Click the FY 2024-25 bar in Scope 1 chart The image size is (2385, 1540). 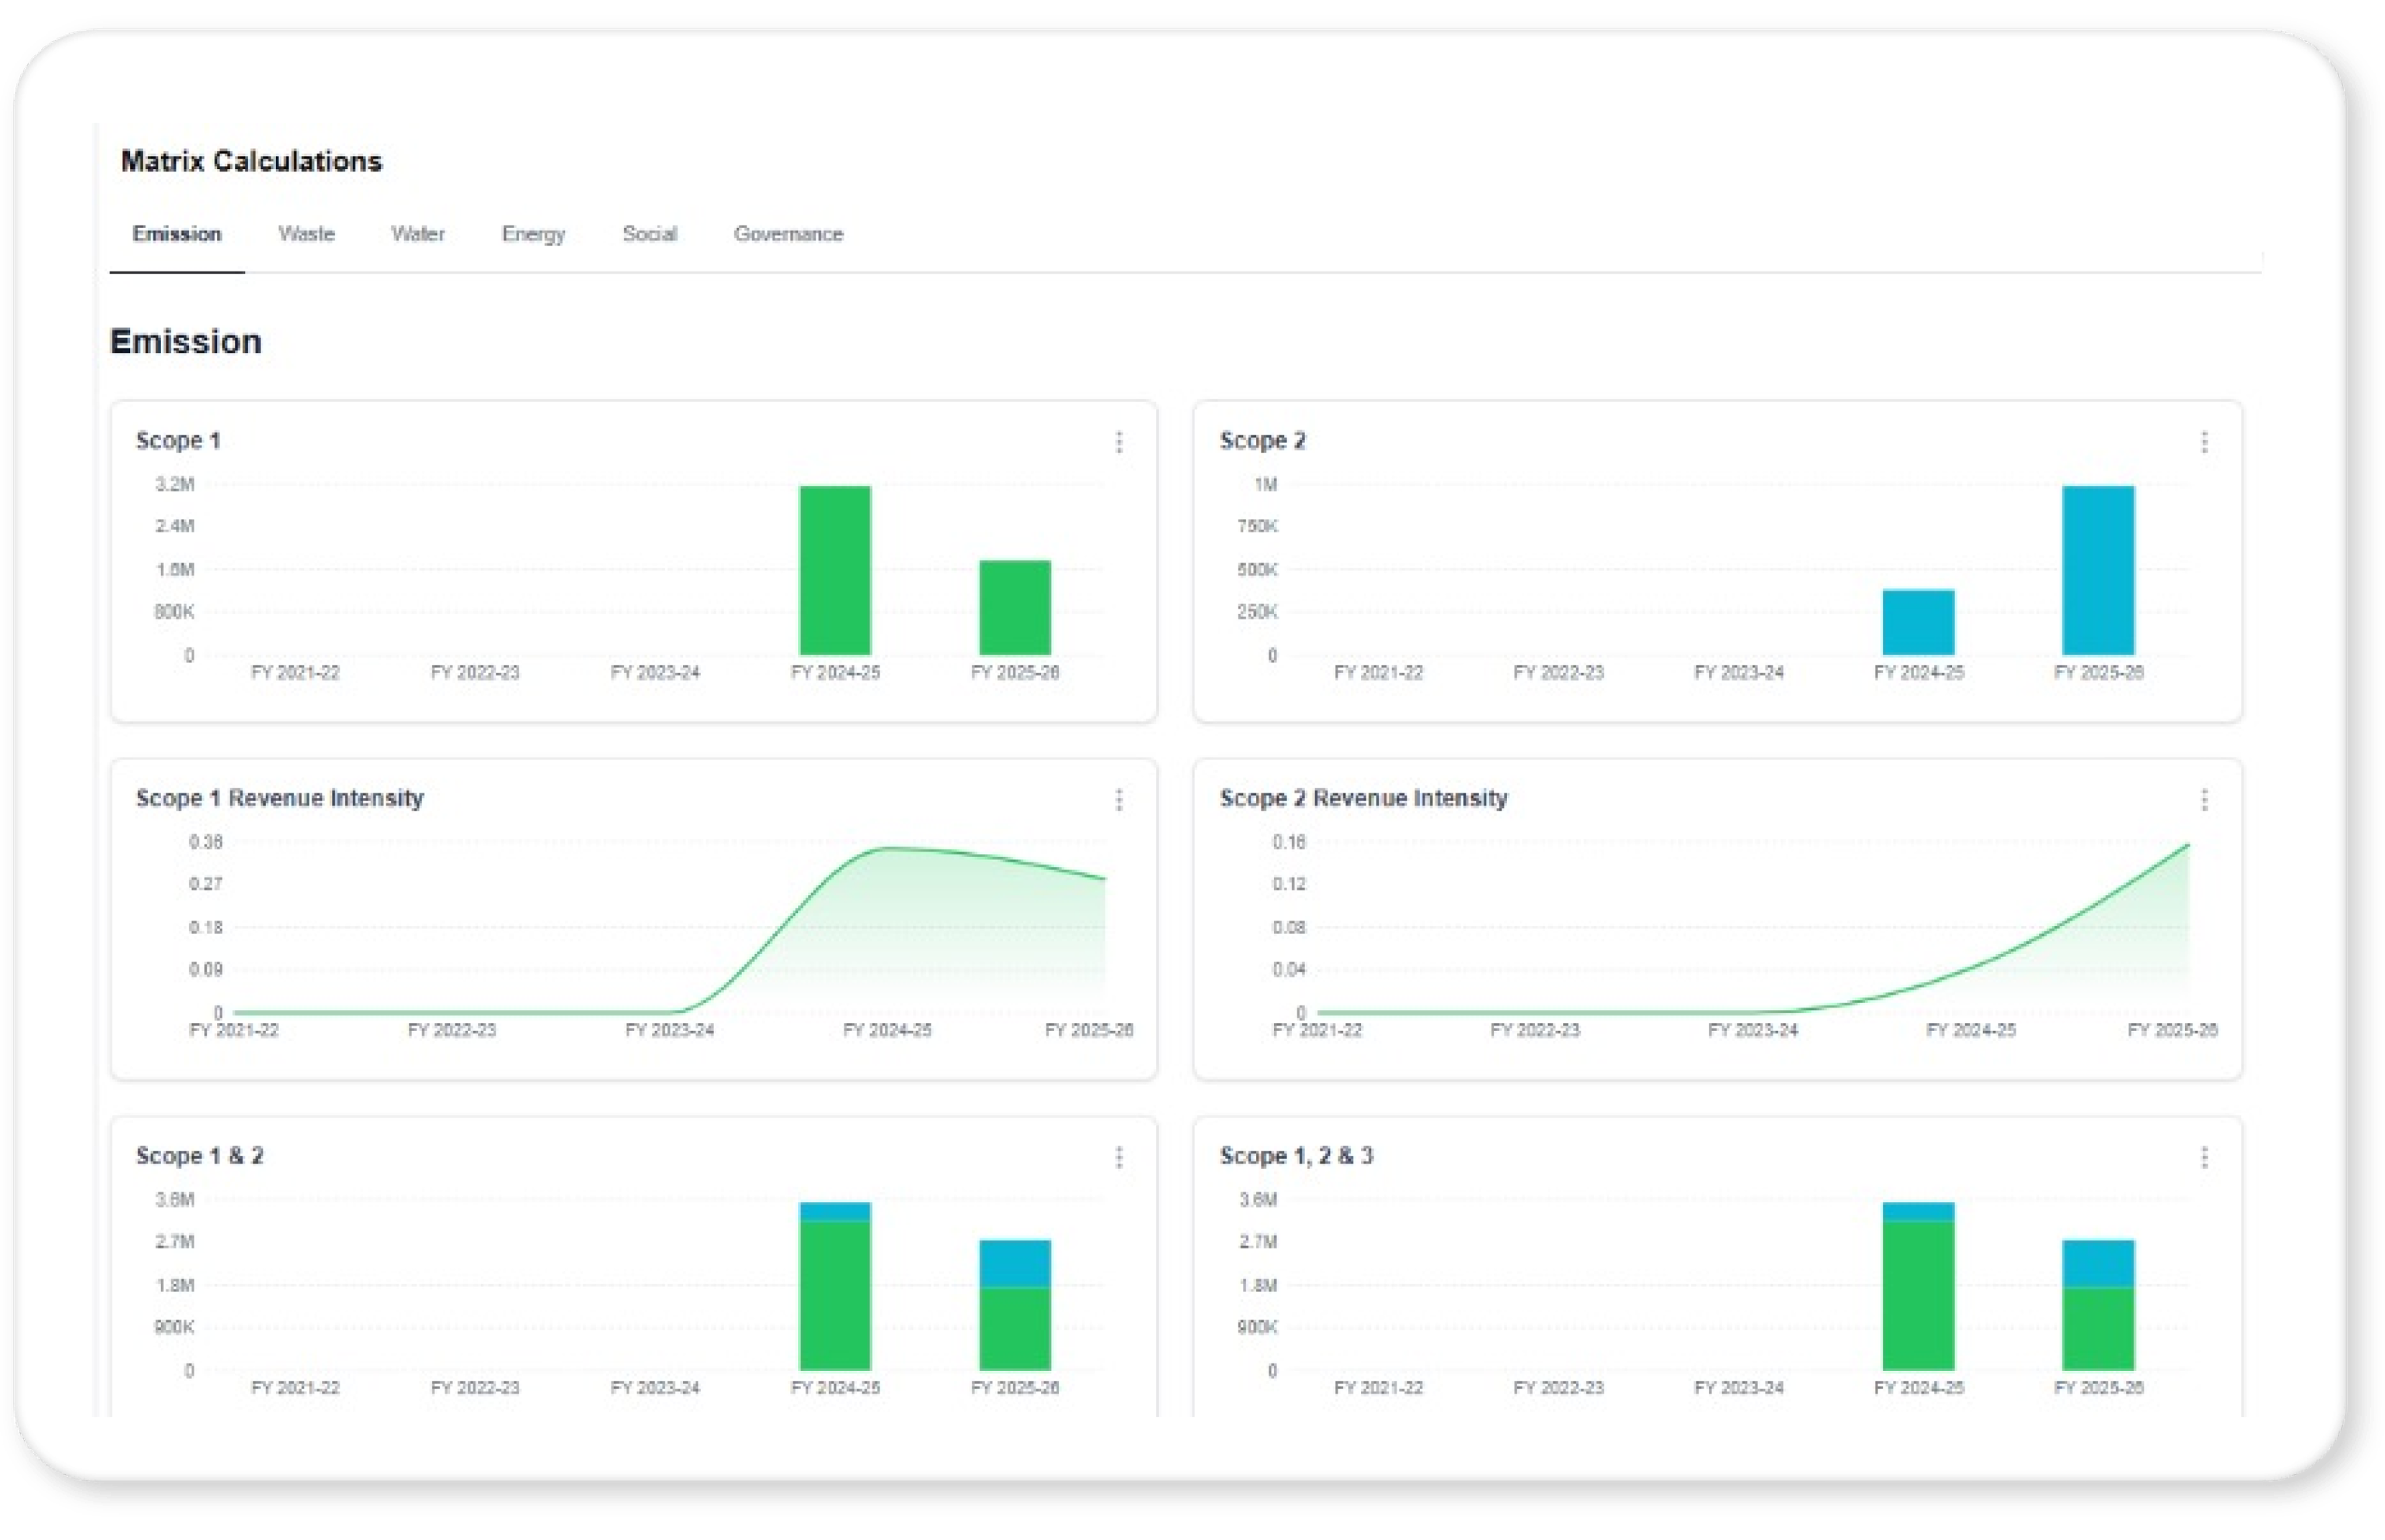[x=835, y=570]
